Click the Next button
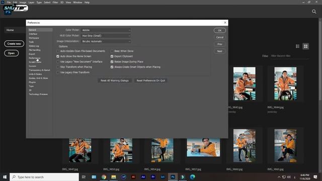Screen dimensions: 322x181 point(220,51)
